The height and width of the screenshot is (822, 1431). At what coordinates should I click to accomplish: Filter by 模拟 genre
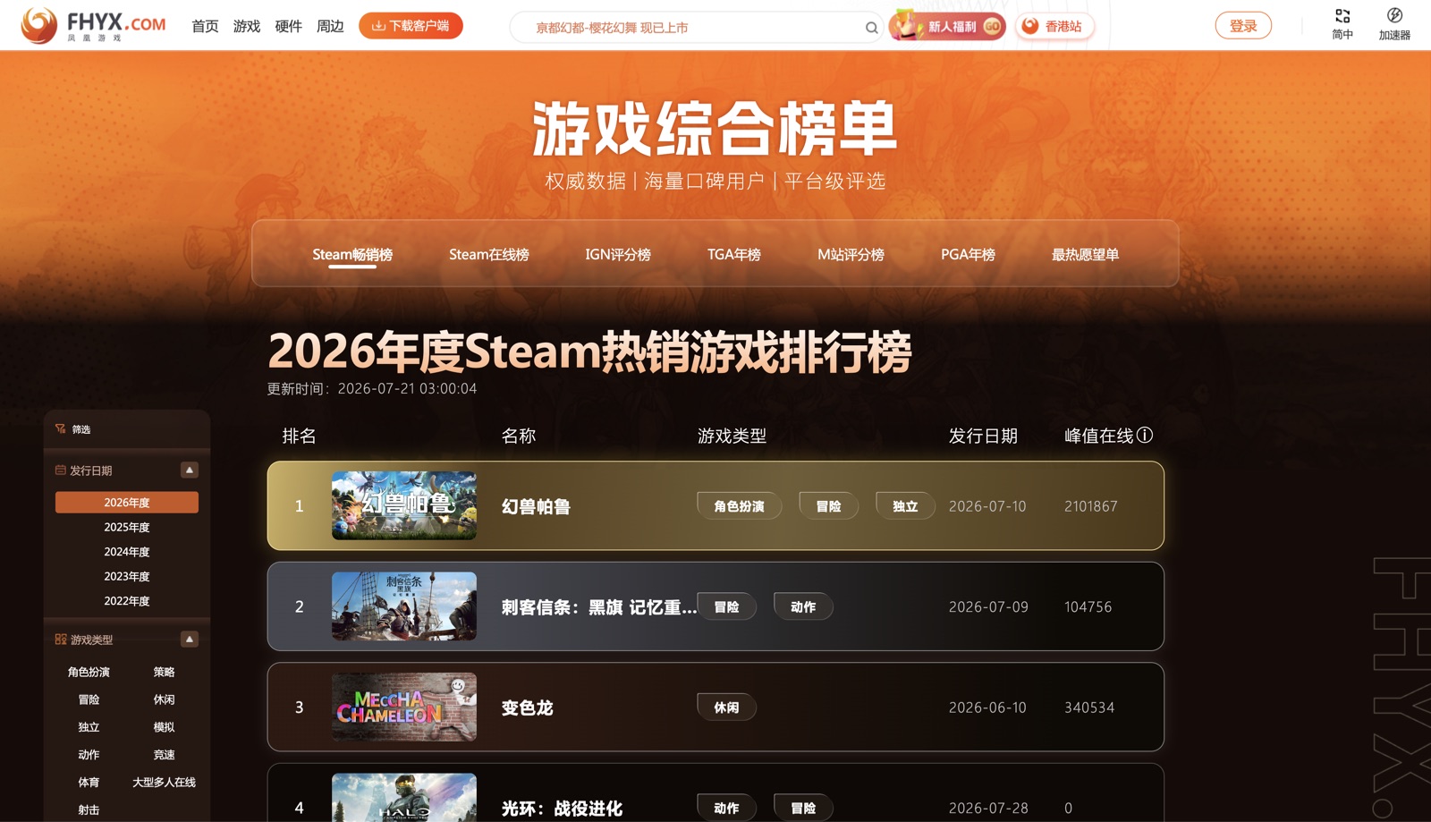(x=164, y=727)
